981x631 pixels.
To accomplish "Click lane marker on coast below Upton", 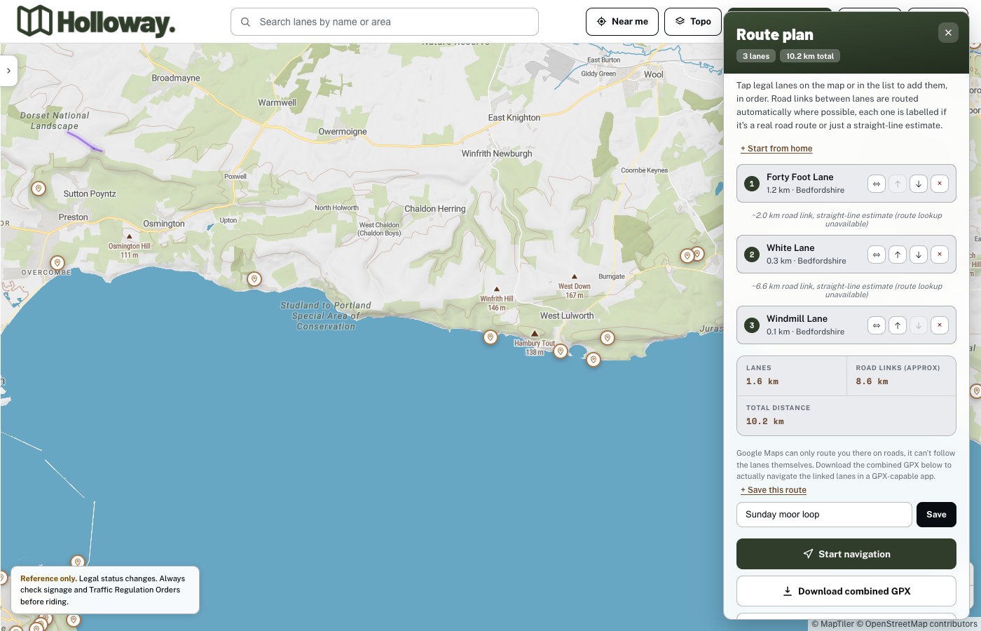I will pos(254,278).
